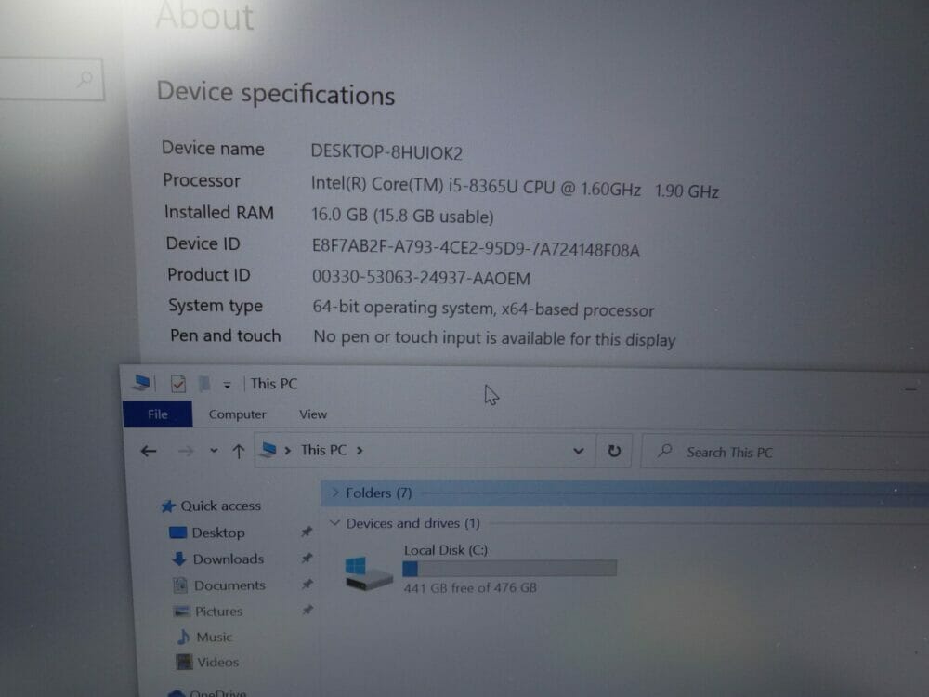Open Documents in Quick access
The width and height of the screenshot is (929, 697).
pos(229,585)
